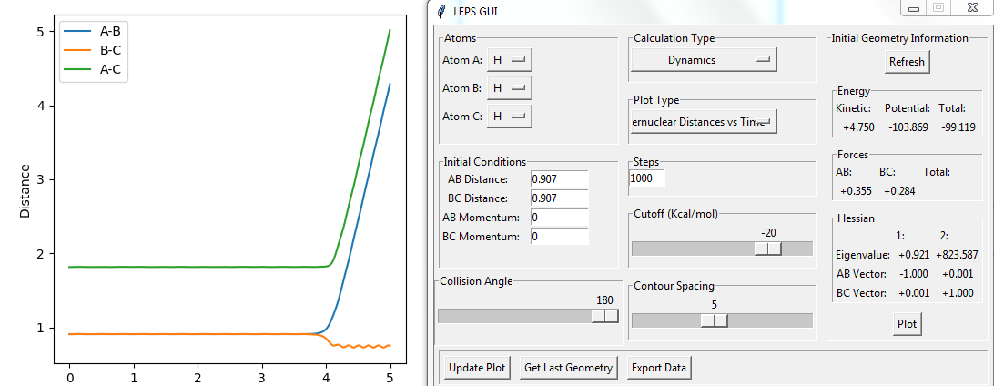The height and width of the screenshot is (386, 994).
Task: Click into the BC Distance field
Action: click(x=560, y=198)
